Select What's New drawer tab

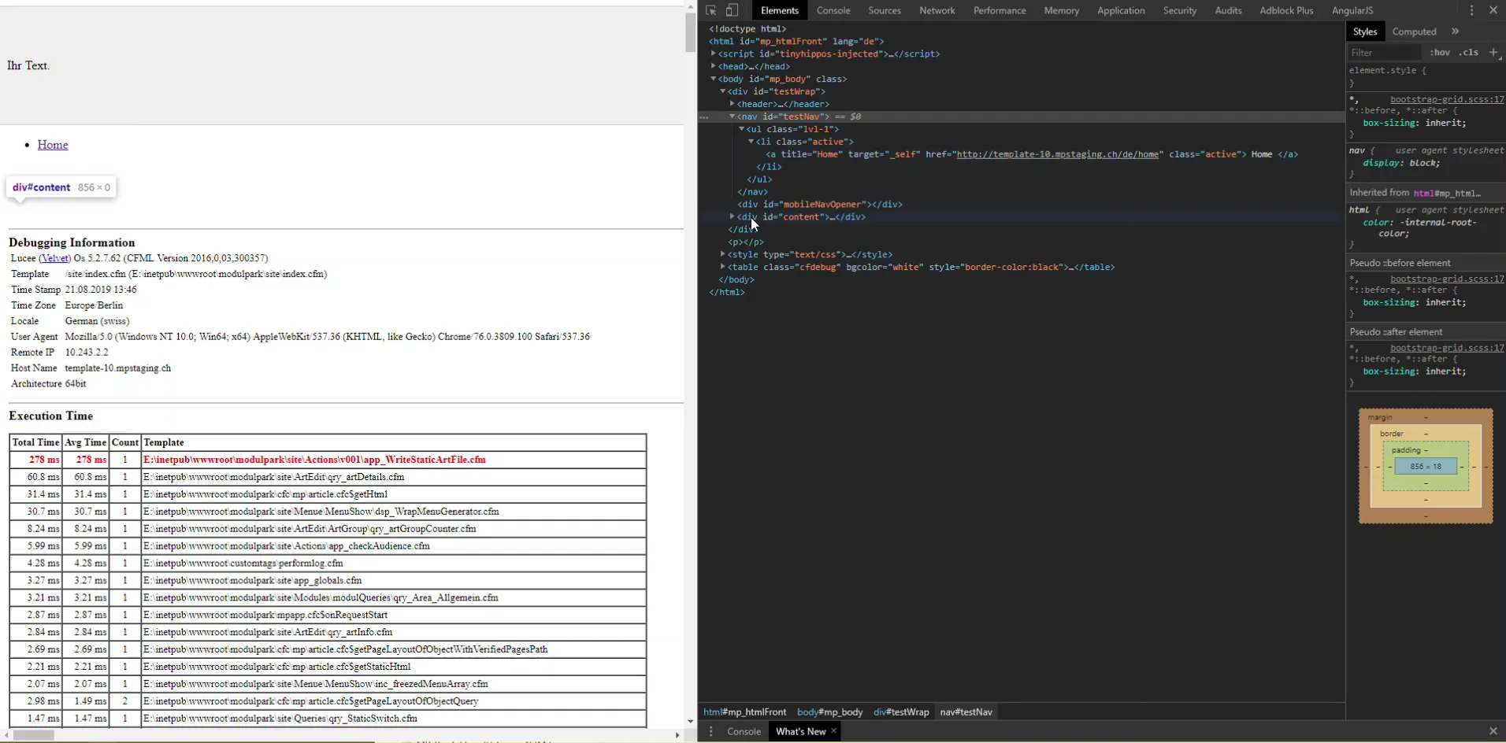800,731
